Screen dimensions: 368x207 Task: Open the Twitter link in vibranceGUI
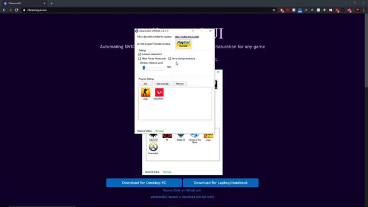187,37
